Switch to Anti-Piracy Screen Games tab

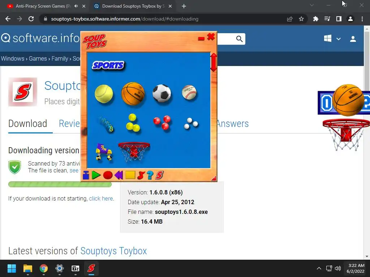tap(43, 6)
